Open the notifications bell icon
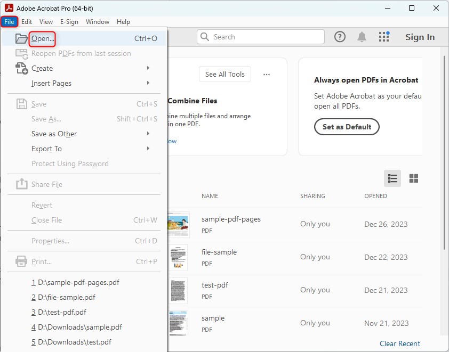Image resolution: width=449 pixels, height=352 pixels. (x=362, y=37)
